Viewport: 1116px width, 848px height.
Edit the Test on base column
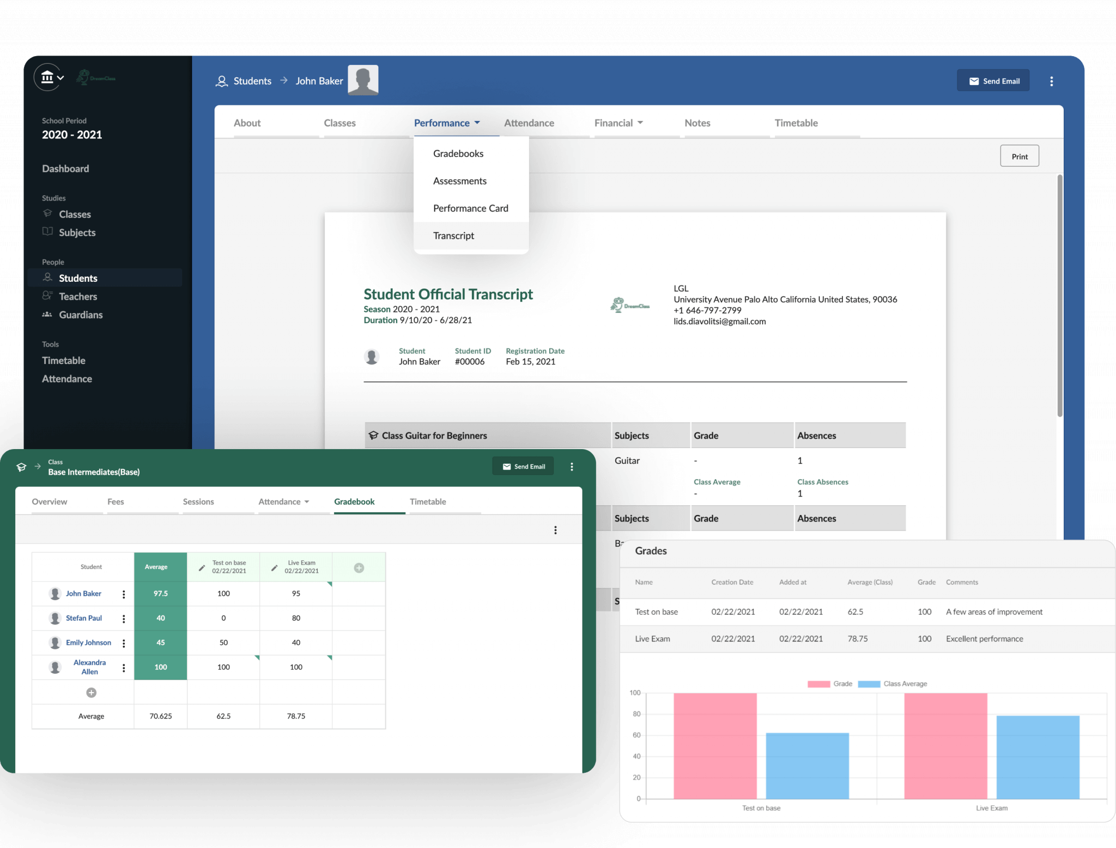pyautogui.click(x=202, y=567)
